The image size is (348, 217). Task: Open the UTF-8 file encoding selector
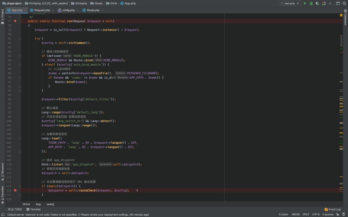(x=316, y=215)
